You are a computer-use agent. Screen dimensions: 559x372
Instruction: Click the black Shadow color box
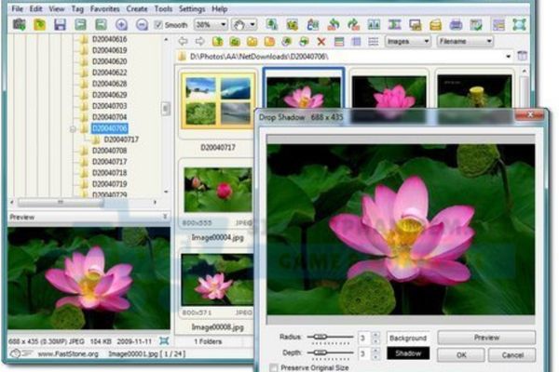(408, 353)
